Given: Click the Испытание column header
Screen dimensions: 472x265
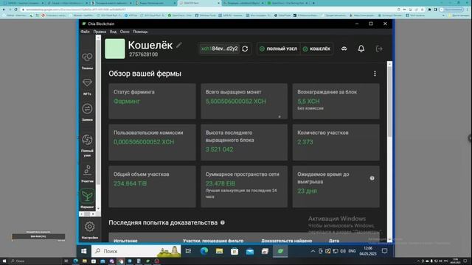Looking at the screenshot, I should click(x=125, y=241).
